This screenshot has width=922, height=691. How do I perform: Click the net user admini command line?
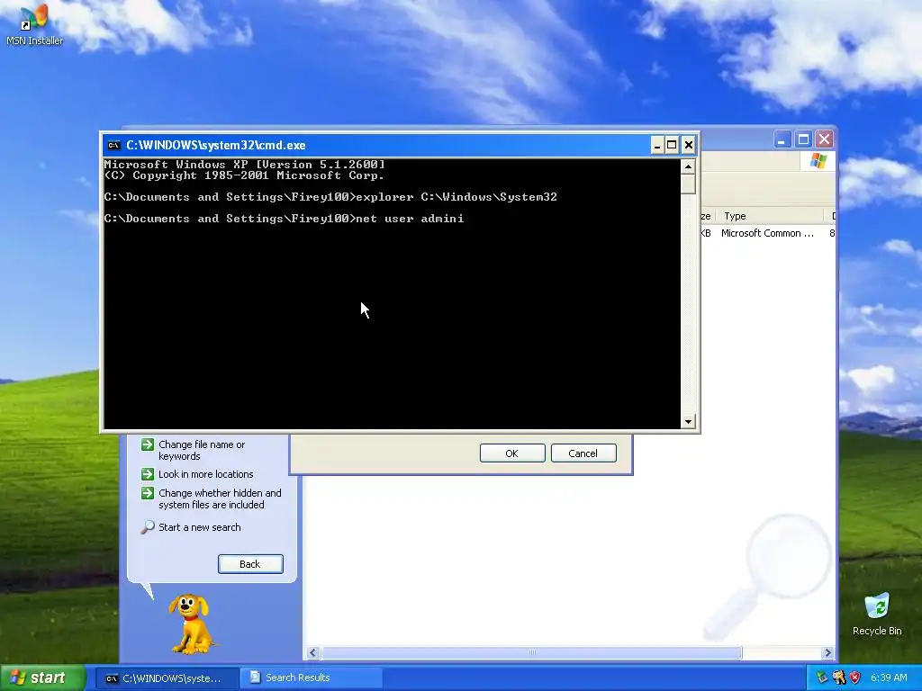284,219
